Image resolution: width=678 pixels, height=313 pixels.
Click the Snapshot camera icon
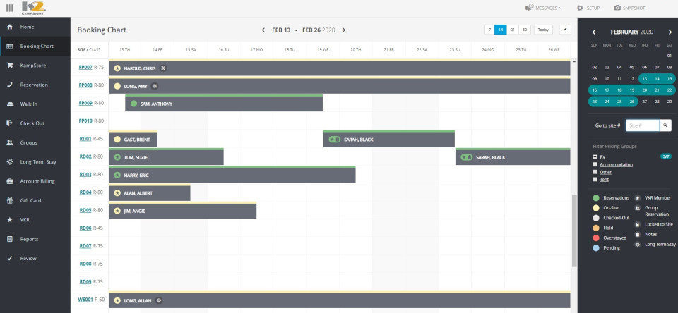[x=617, y=8]
